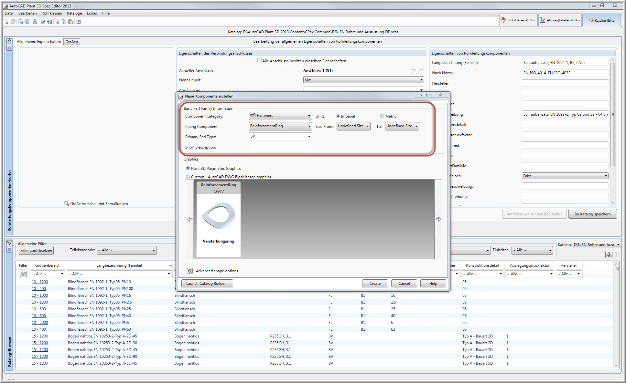
Task: Click the scissors cut icon
Action: point(58,22)
